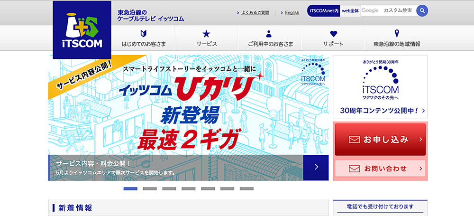The image size is (474, 216).
Task: Open the サポート menu
Action: (x=333, y=38)
